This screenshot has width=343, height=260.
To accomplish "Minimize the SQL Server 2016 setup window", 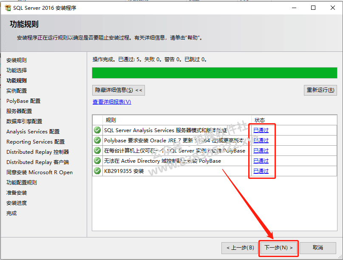I will [x=294, y=8].
